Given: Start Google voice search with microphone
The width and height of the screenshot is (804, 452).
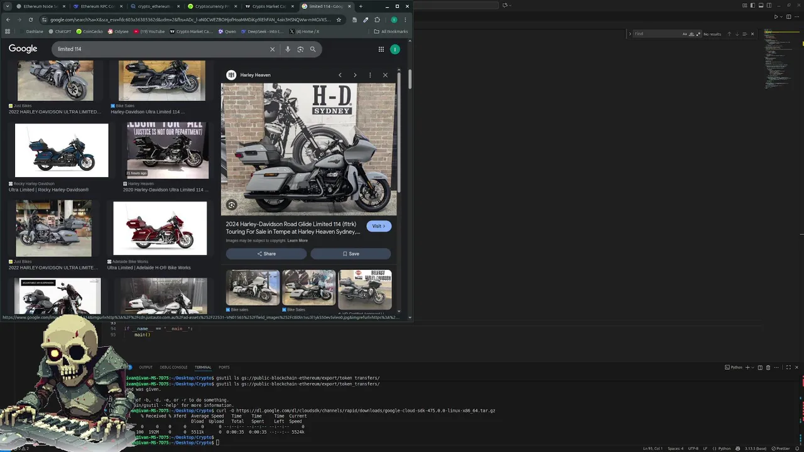Looking at the screenshot, I should 288,49.
